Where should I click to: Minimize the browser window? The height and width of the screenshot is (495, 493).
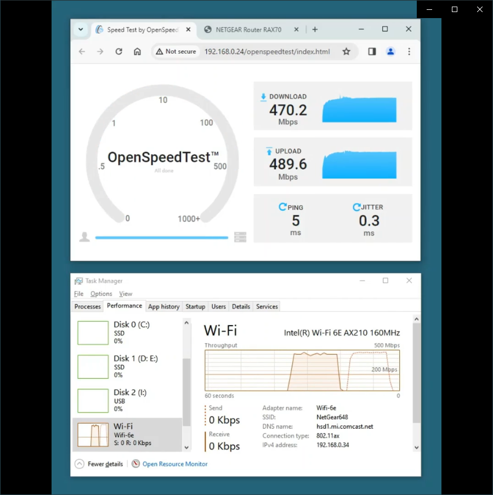[x=361, y=29]
